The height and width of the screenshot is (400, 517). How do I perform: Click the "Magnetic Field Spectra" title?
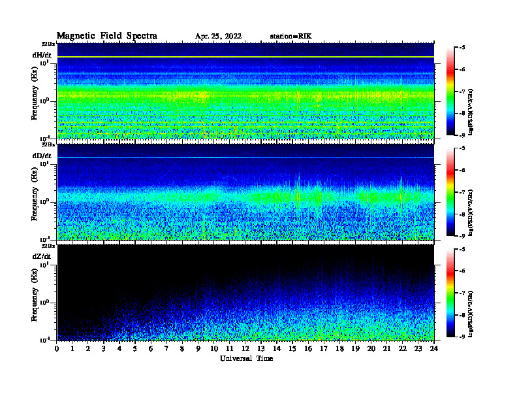pos(107,37)
